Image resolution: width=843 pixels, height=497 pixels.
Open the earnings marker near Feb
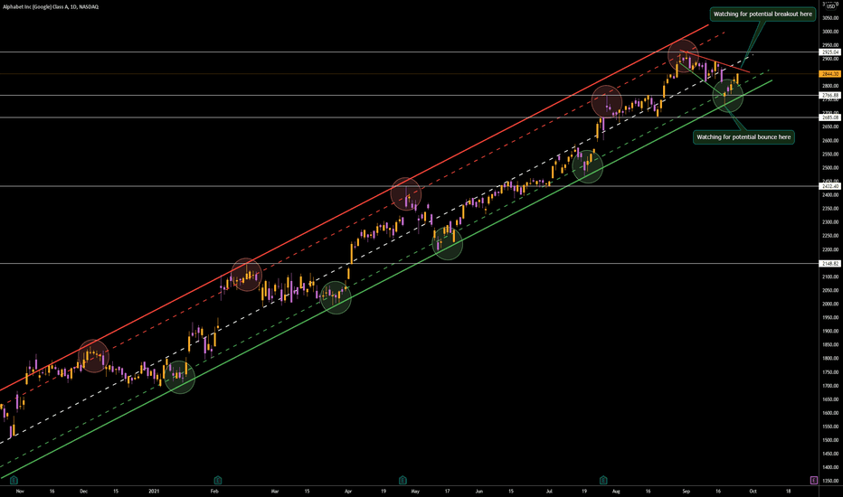coord(218,480)
